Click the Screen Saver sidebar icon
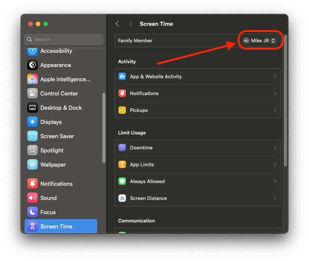The width and height of the screenshot is (309, 261). point(33,136)
